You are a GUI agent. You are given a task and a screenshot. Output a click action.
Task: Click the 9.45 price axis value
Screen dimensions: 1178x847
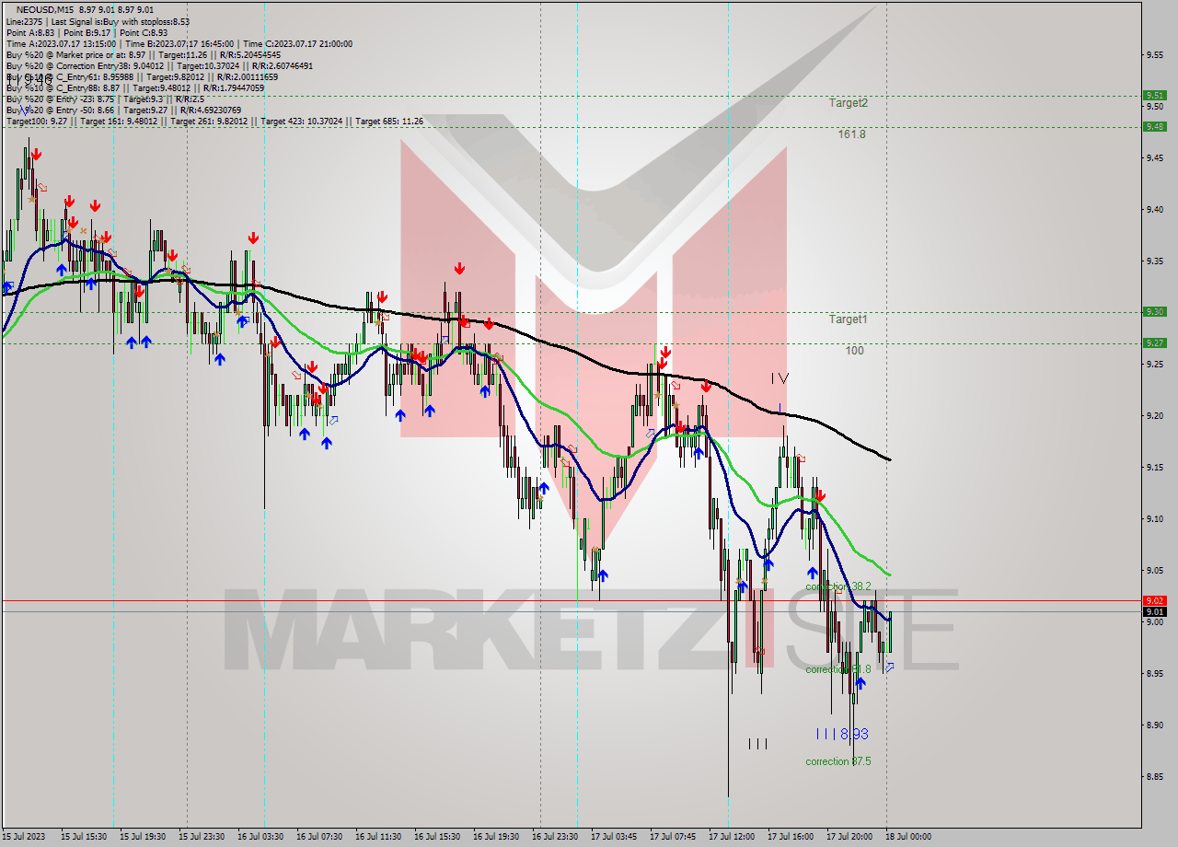[1155, 157]
